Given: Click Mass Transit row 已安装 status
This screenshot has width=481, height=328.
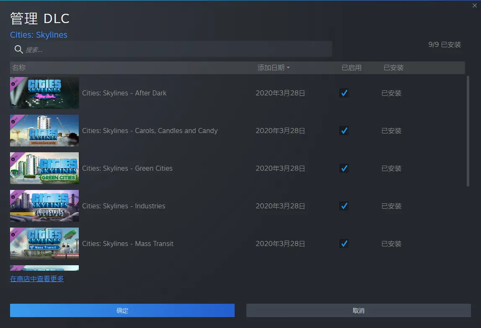Looking at the screenshot, I should click(391, 243).
